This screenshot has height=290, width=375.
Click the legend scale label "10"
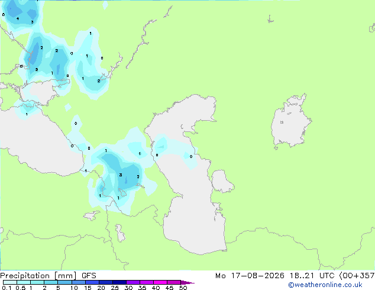74,288
